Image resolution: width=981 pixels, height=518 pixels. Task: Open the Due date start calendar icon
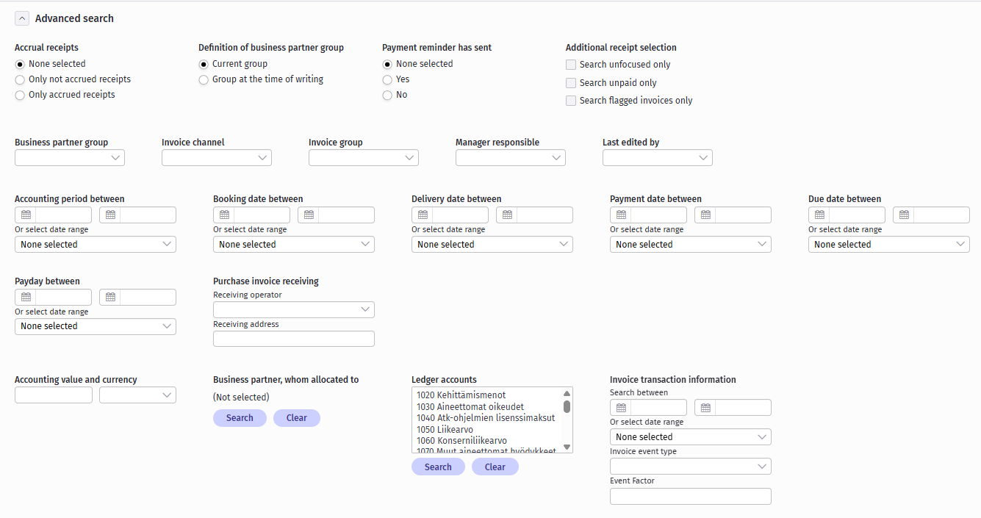tap(819, 215)
